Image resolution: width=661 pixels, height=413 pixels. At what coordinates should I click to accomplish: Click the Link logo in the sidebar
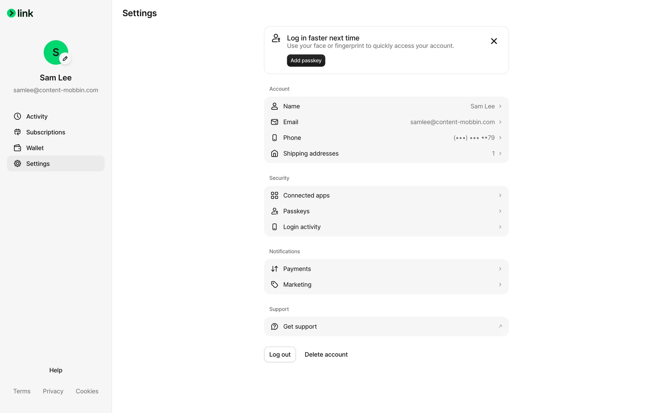[x=20, y=13]
